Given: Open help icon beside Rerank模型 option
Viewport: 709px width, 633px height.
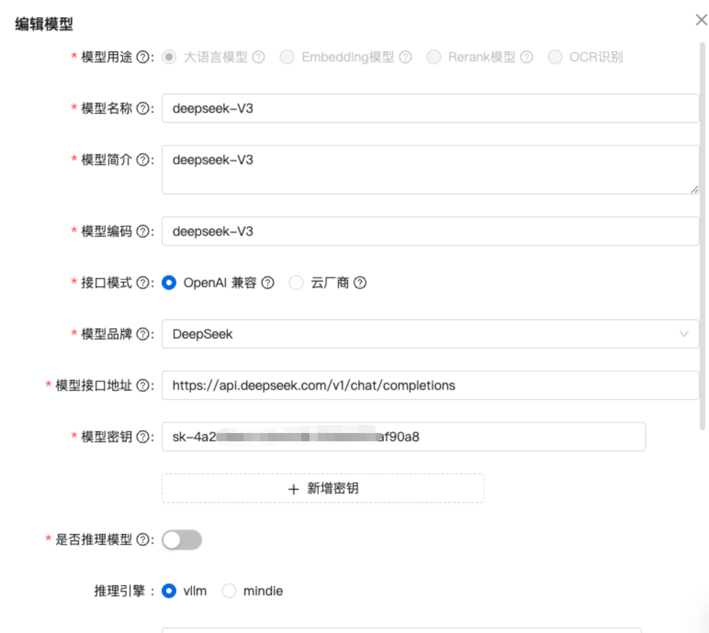Looking at the screenshot, I should pyautogui.click(x=527, y=57).
